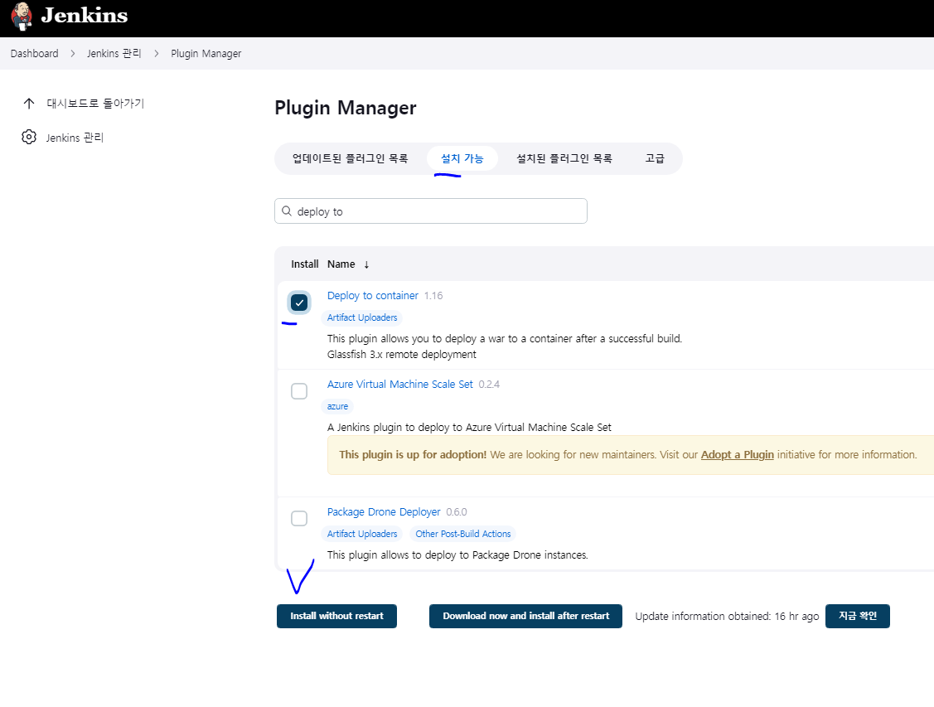The width and height of the screenshot is (934, 707).
Task: Click version 0.6.0 text
Action: pyautogui.click(x=457, y=511)
